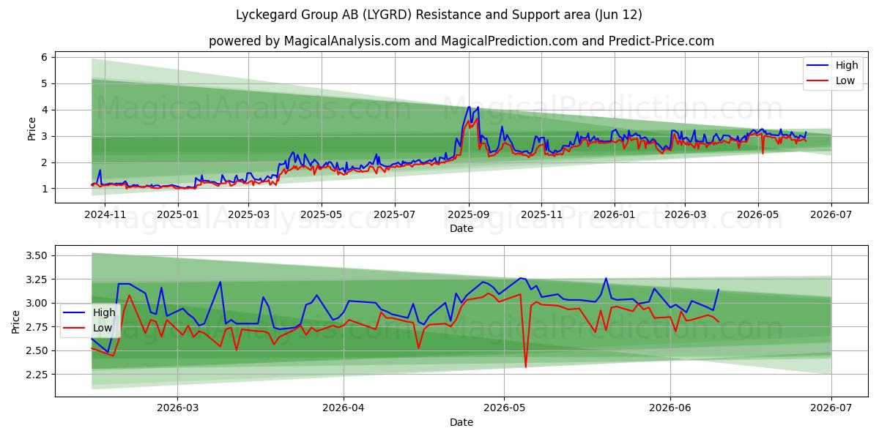Click the '2025-11' x-axis label
This screenshot has width=879, height=439.
(541, 214)
